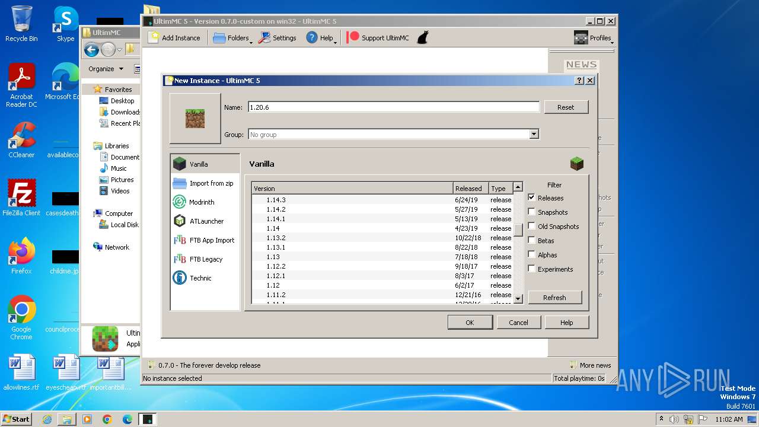The image size is (759, 427).
Task: Select version 1.11.2 row
Action: pyautogui.click(x=382, y=295)
